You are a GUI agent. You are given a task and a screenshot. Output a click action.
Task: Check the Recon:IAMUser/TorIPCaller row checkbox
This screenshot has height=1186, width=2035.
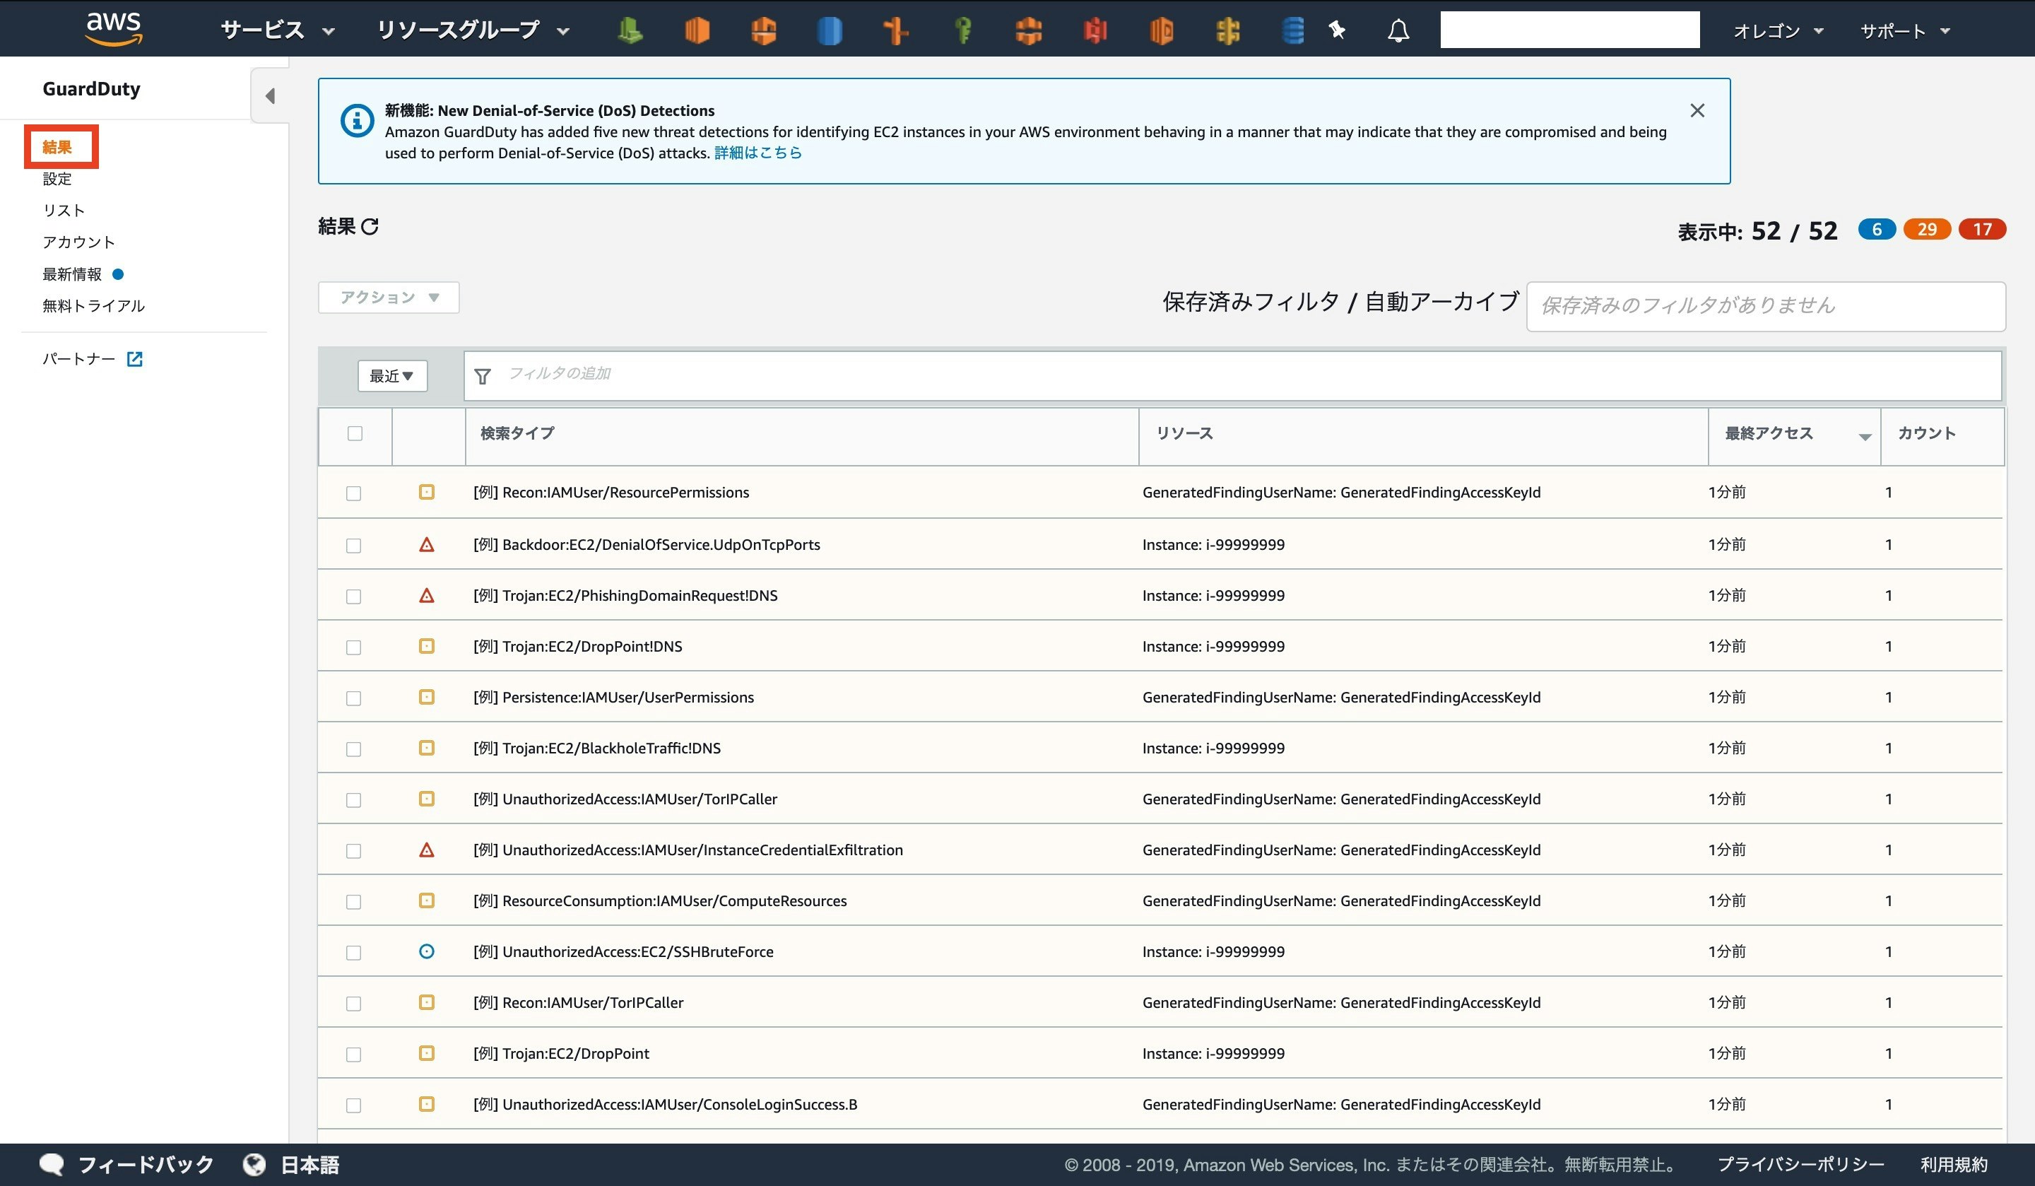pos(354,1004)
